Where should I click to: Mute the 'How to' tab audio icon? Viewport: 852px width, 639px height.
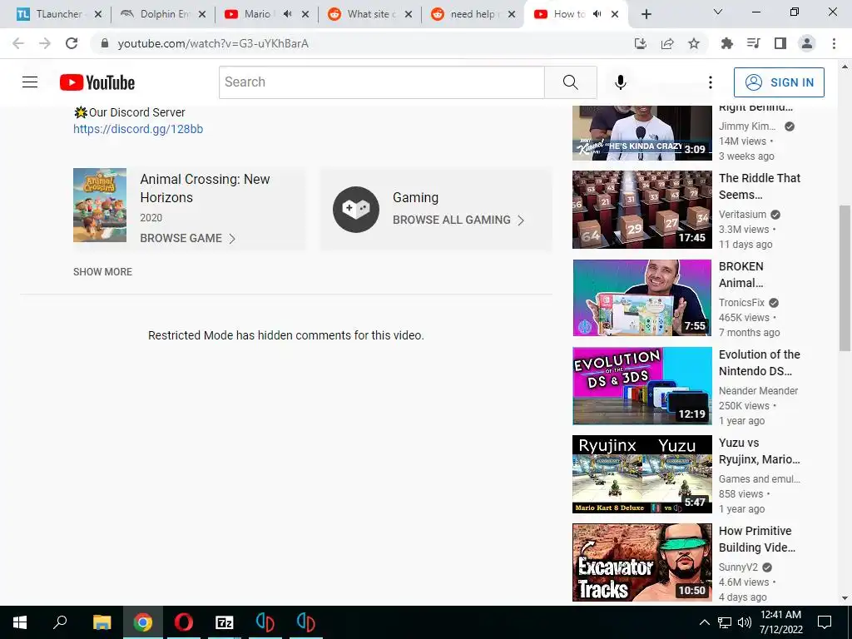click(597, 14)
